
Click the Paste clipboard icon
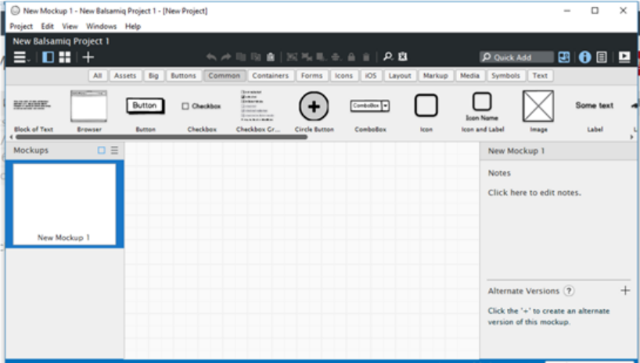tap(270, 57)
